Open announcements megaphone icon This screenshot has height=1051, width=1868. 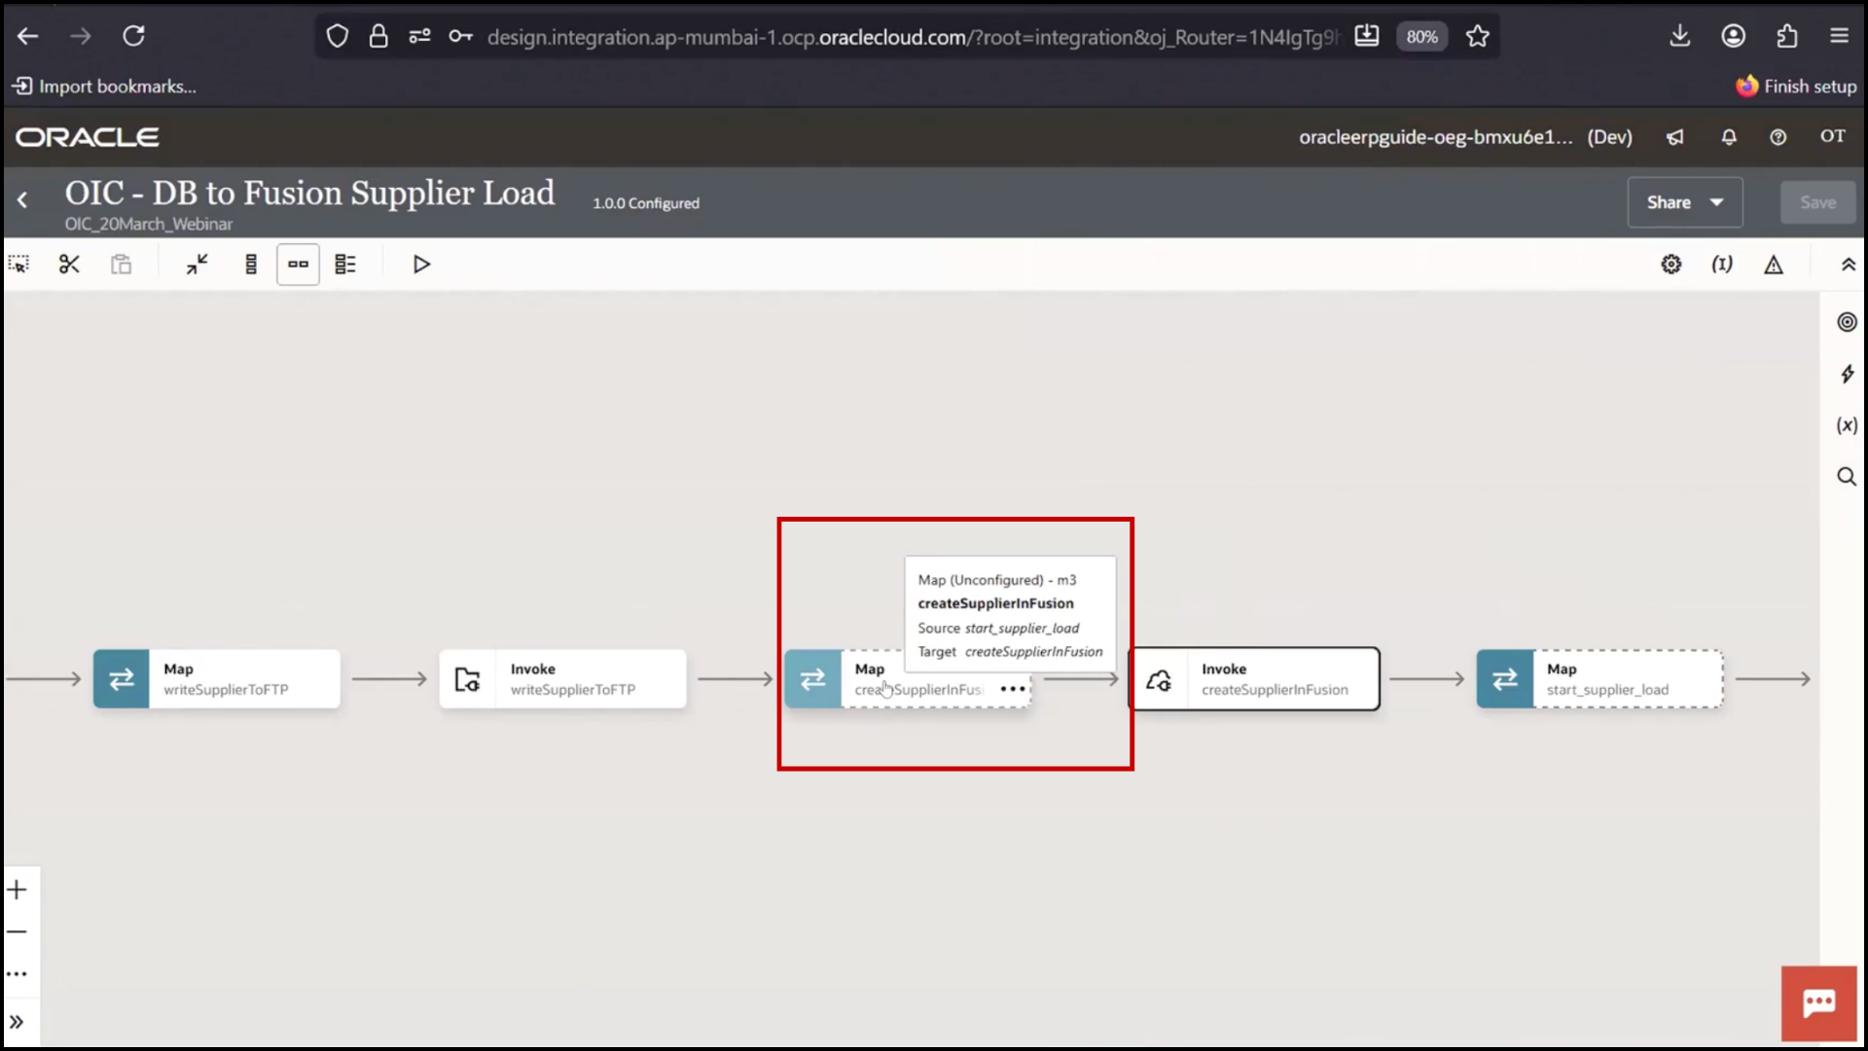[x=1675, y=137]
